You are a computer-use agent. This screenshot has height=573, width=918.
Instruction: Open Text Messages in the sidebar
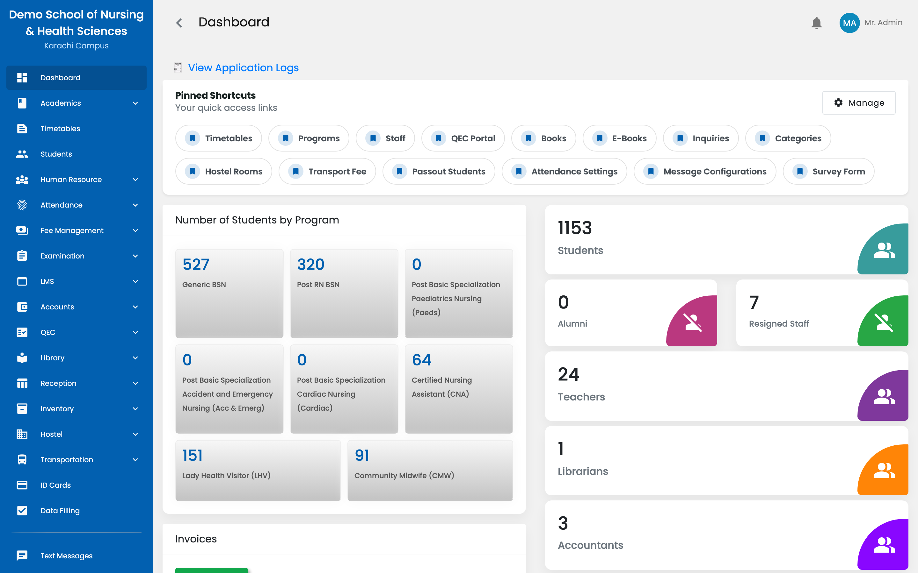coord(76,555)
